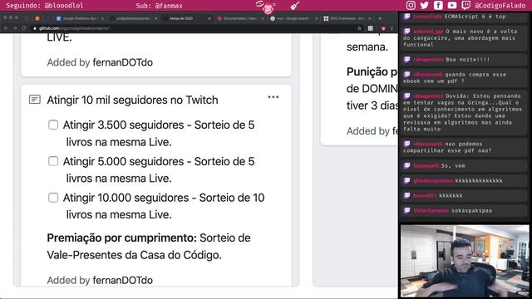This screenshot has height=299, width=532.
Task: Click the Sub: @fanmax label
Action: [x=159, y=6]
